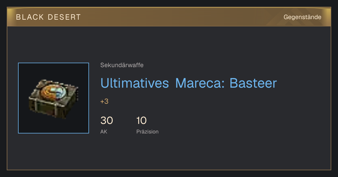The height and width of the screenshot is (177, 338).
Task: Click the Präzision stat label
Action: pos(147,131)
